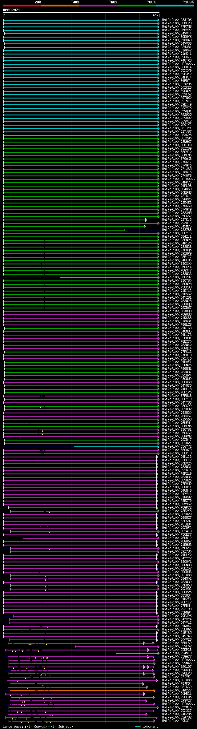197x729 pixels.
Task: Select the label UniRef100_C6XHQ3
Action: coord(177,311)
